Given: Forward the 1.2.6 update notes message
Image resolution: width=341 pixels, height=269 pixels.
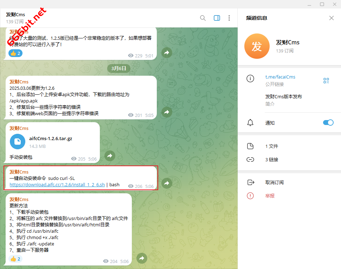Looking at the screenshot, I should pyautogui.click(x=167, y=112).
